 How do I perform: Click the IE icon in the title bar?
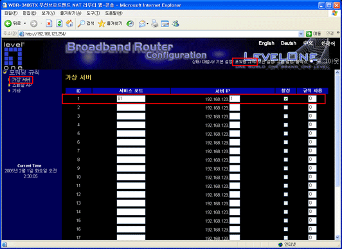tap(4, 5)
